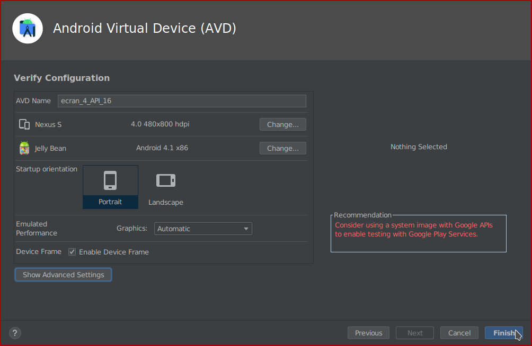Click the Portrait orientation label
532x346 pixels.
coord(110,202)
